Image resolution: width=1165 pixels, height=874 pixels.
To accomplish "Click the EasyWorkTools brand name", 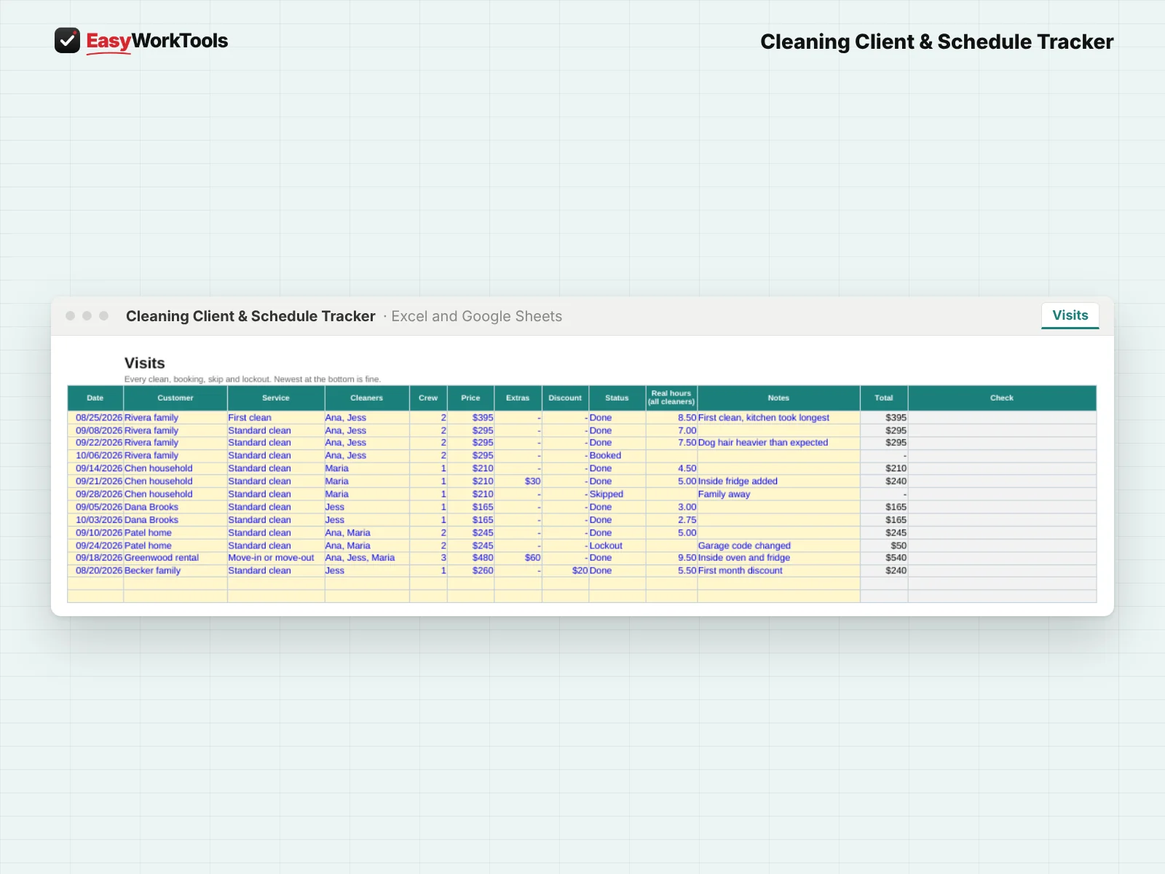I will click(x=157, y=41).
